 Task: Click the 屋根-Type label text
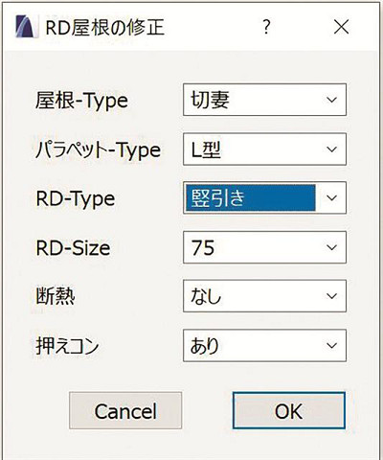click(x=81, y=101)
